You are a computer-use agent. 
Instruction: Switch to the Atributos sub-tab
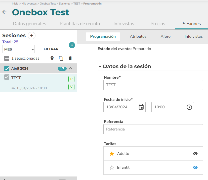138,36
